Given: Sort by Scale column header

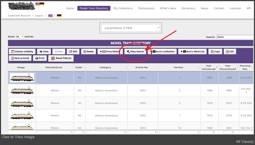Looking at the screenshot, I should 79,67.
